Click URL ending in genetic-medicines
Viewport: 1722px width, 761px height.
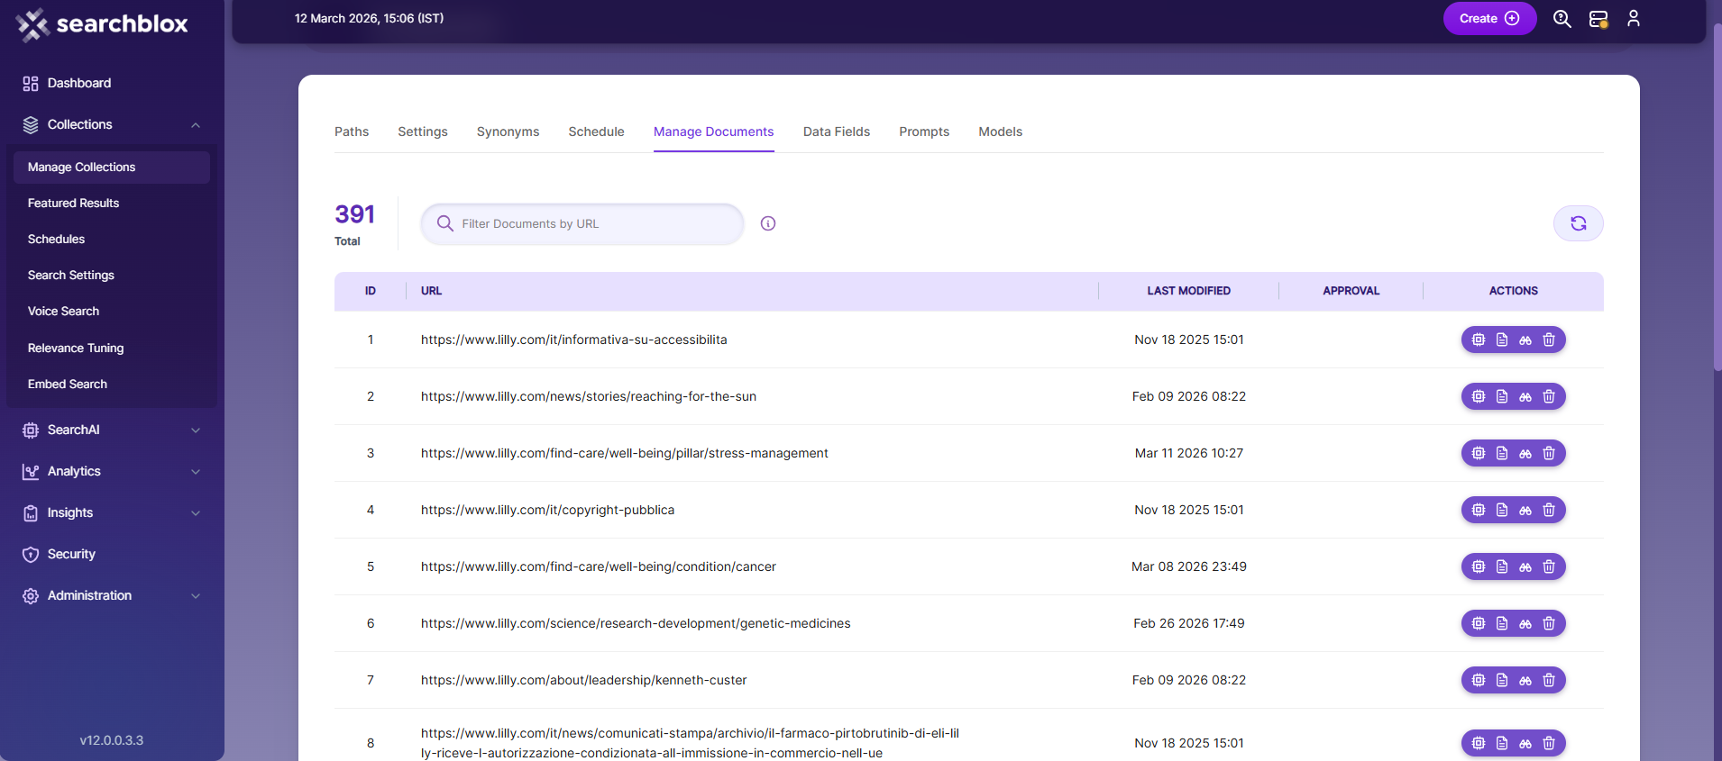tap(636, 623)
